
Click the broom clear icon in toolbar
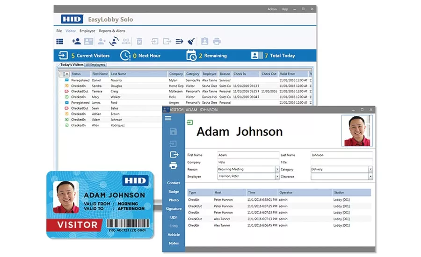(191, 41)
